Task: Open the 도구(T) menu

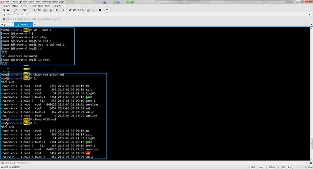Action: pos(32,6)
